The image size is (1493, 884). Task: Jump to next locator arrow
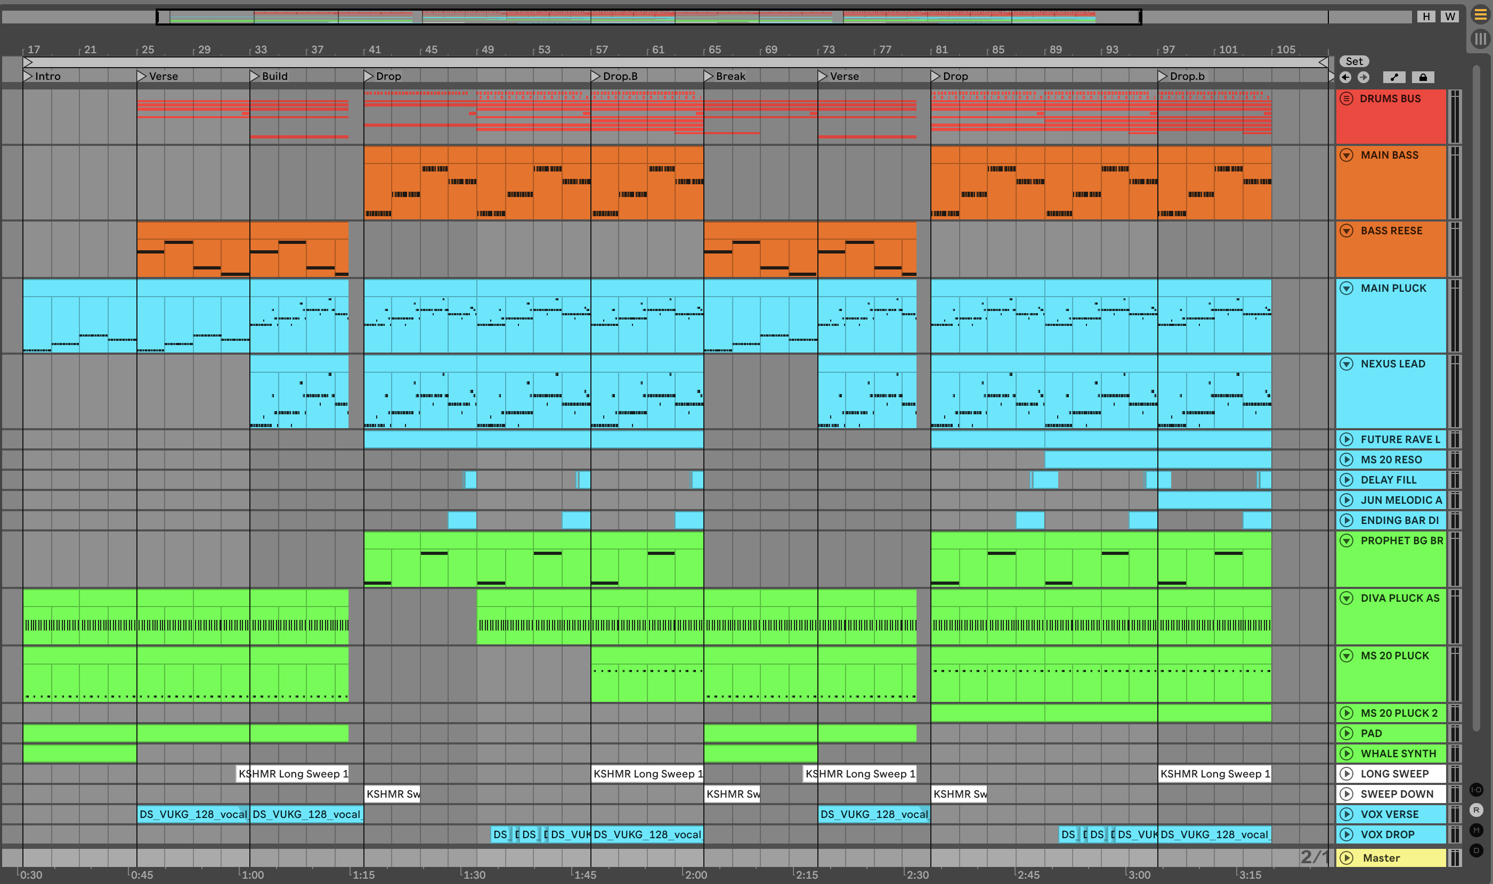tap(1363, 77)
